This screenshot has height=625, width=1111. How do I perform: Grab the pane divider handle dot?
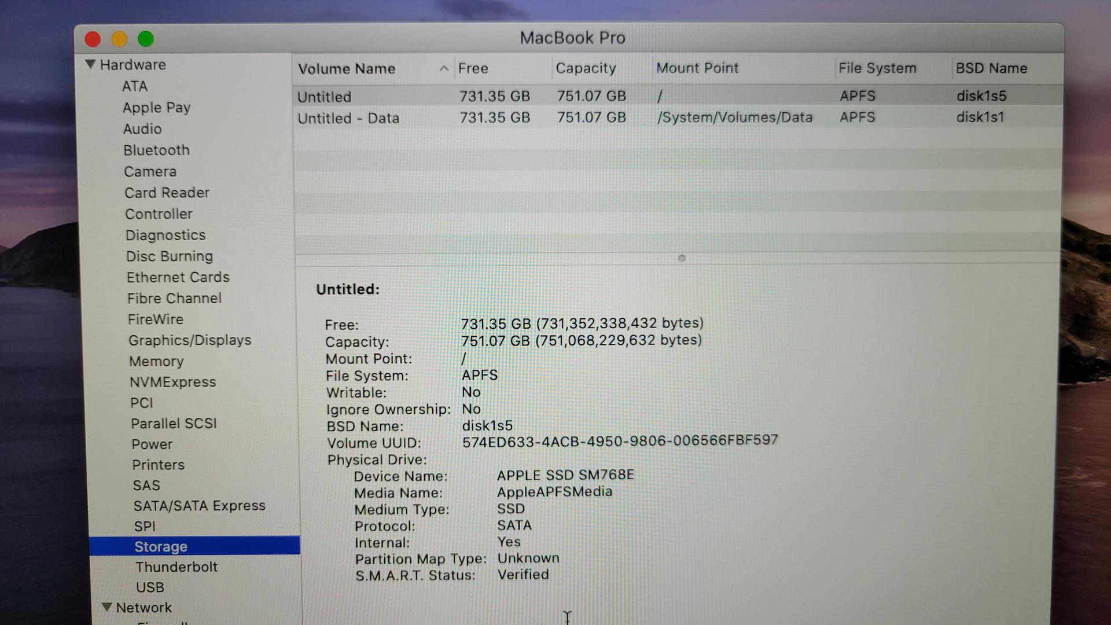point(682,258)
